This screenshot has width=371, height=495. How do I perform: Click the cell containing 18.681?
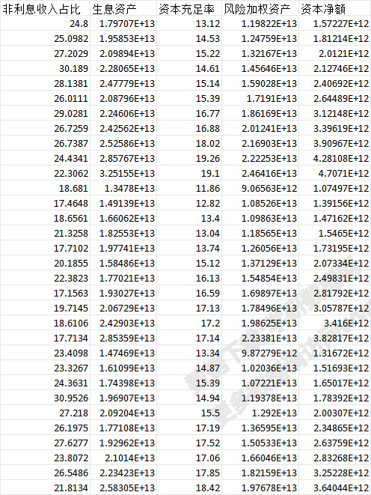45,189
